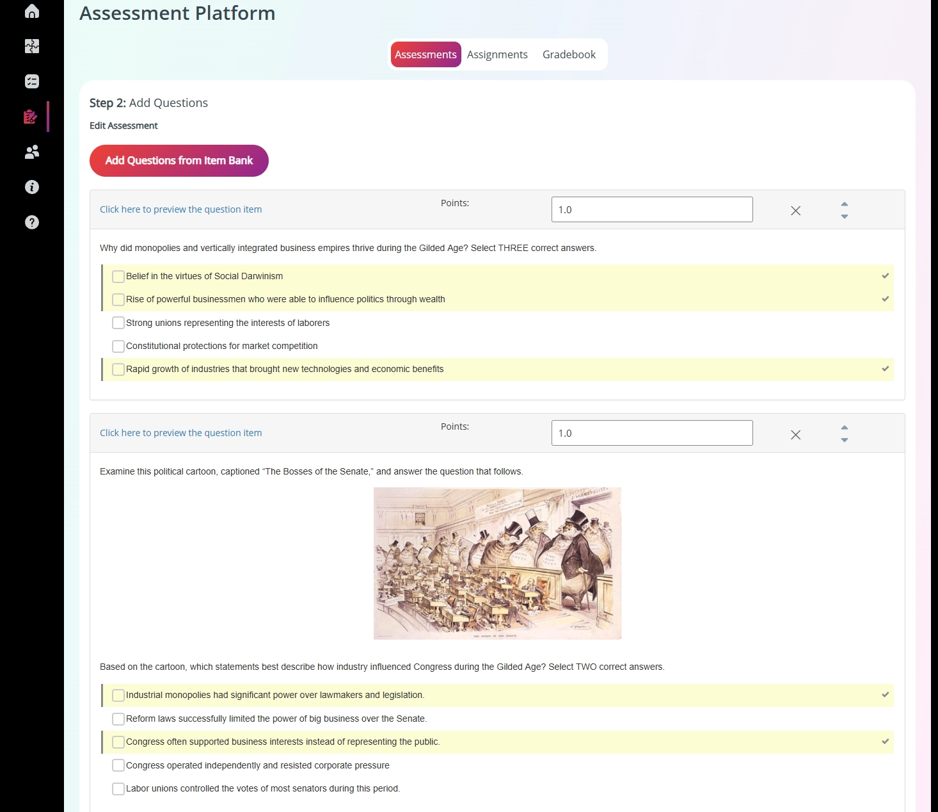Image resolution: width=938 pixels, height=812 pixels.
Task: Click the checkmark beside 'Rise of powerful businessmen'
Action: click(x=886, y=299)
